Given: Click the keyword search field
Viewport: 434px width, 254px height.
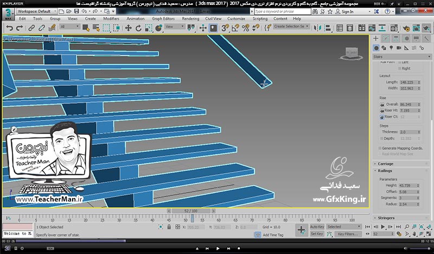Looking at the screenshot, I should pyautogui.click(x=282, y=11).
